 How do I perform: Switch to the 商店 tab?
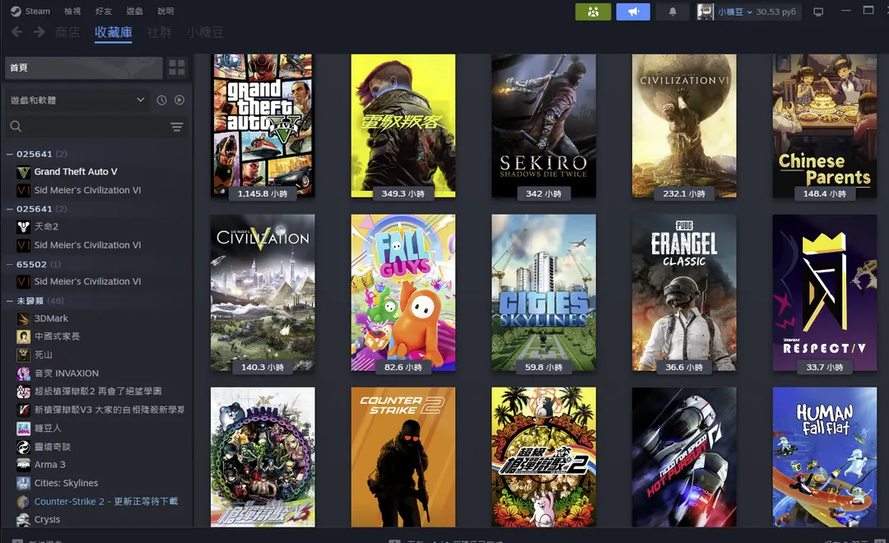coord(67,32)
